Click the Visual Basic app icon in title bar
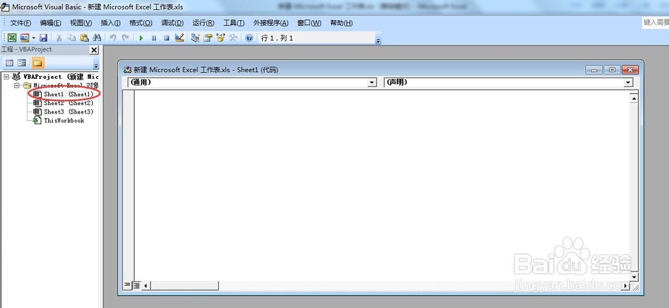Image resolution: width=669 pixels, height=308 pixels. coord(5,7)
